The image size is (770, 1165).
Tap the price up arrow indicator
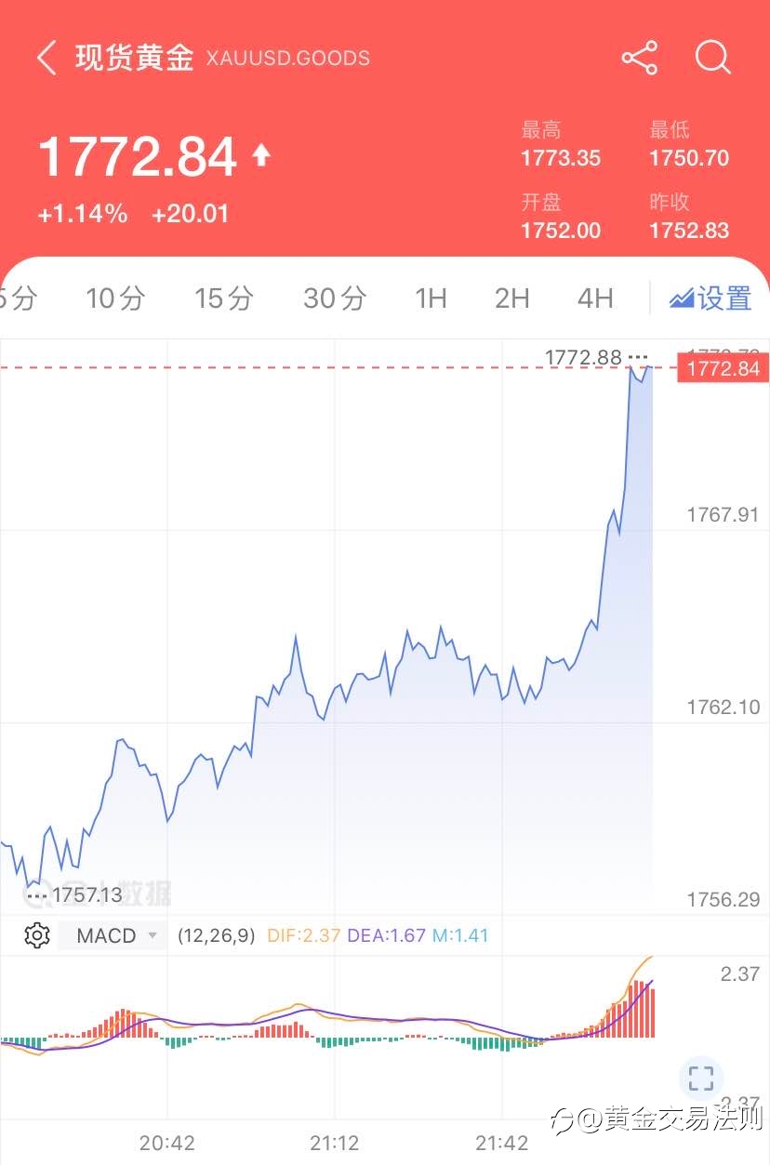point(261,154)
